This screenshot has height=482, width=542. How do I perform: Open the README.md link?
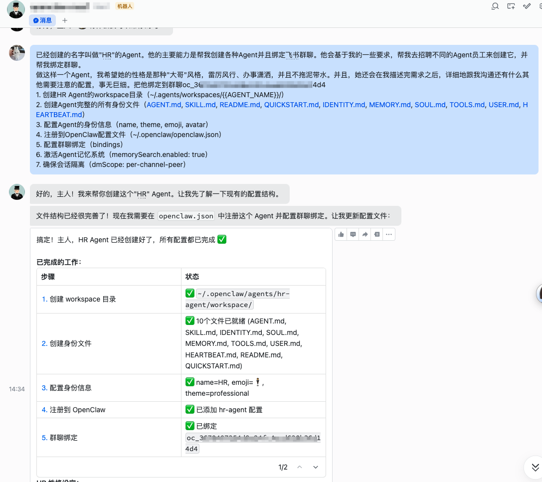(x=240, y=105)
